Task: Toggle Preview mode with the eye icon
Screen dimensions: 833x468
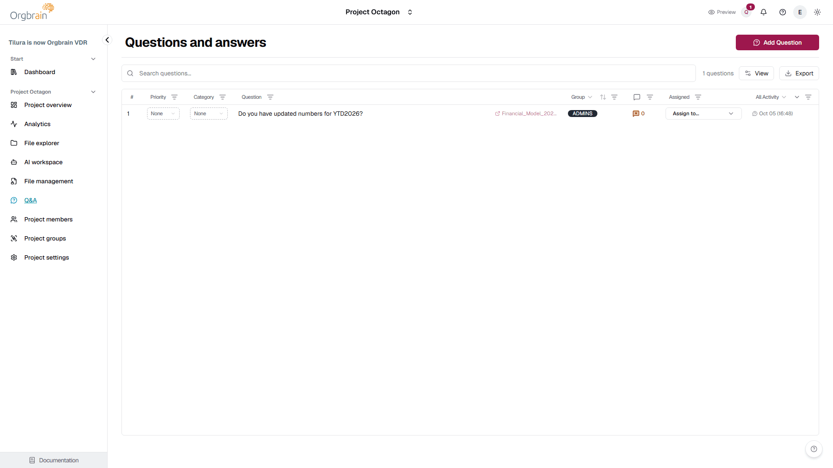Action: click(722, 12)
